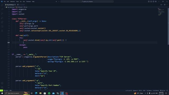Open the Go menu
The height and width of the screenshot is (95, 169).
21,2
